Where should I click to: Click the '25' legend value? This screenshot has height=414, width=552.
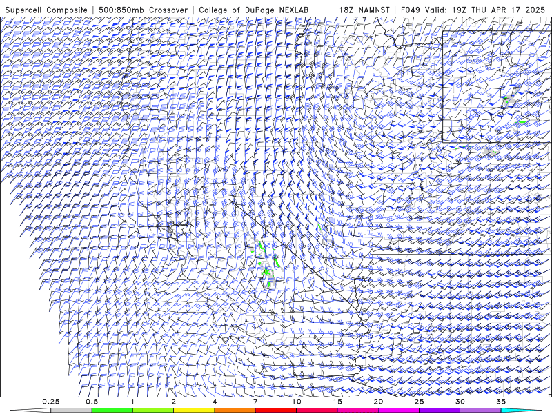(x=420, y=402)
